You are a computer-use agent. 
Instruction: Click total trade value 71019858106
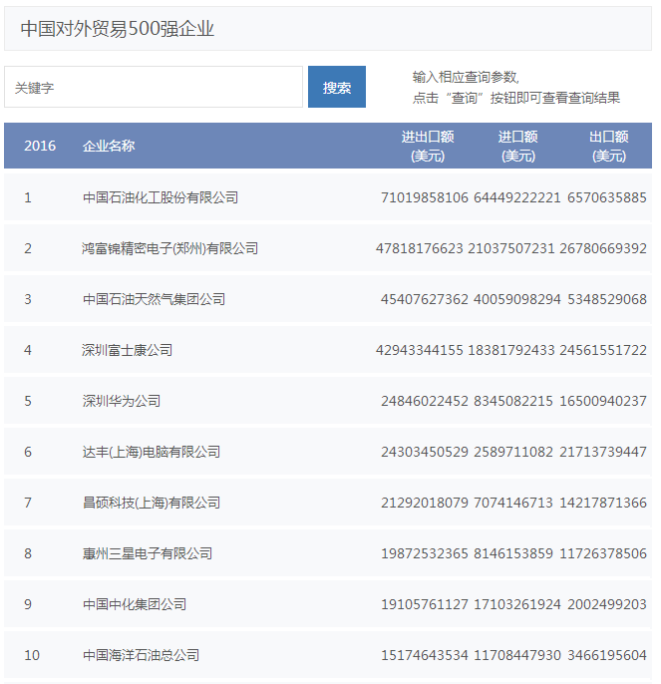[424, 197]
